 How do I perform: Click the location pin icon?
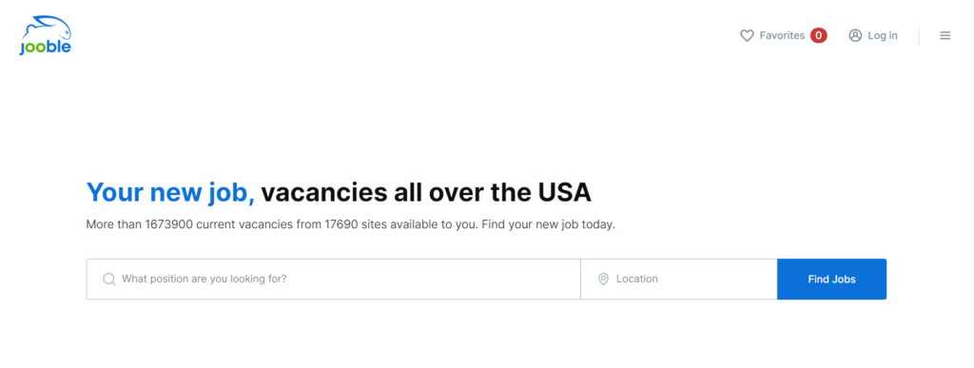click(x=603, y=280)
